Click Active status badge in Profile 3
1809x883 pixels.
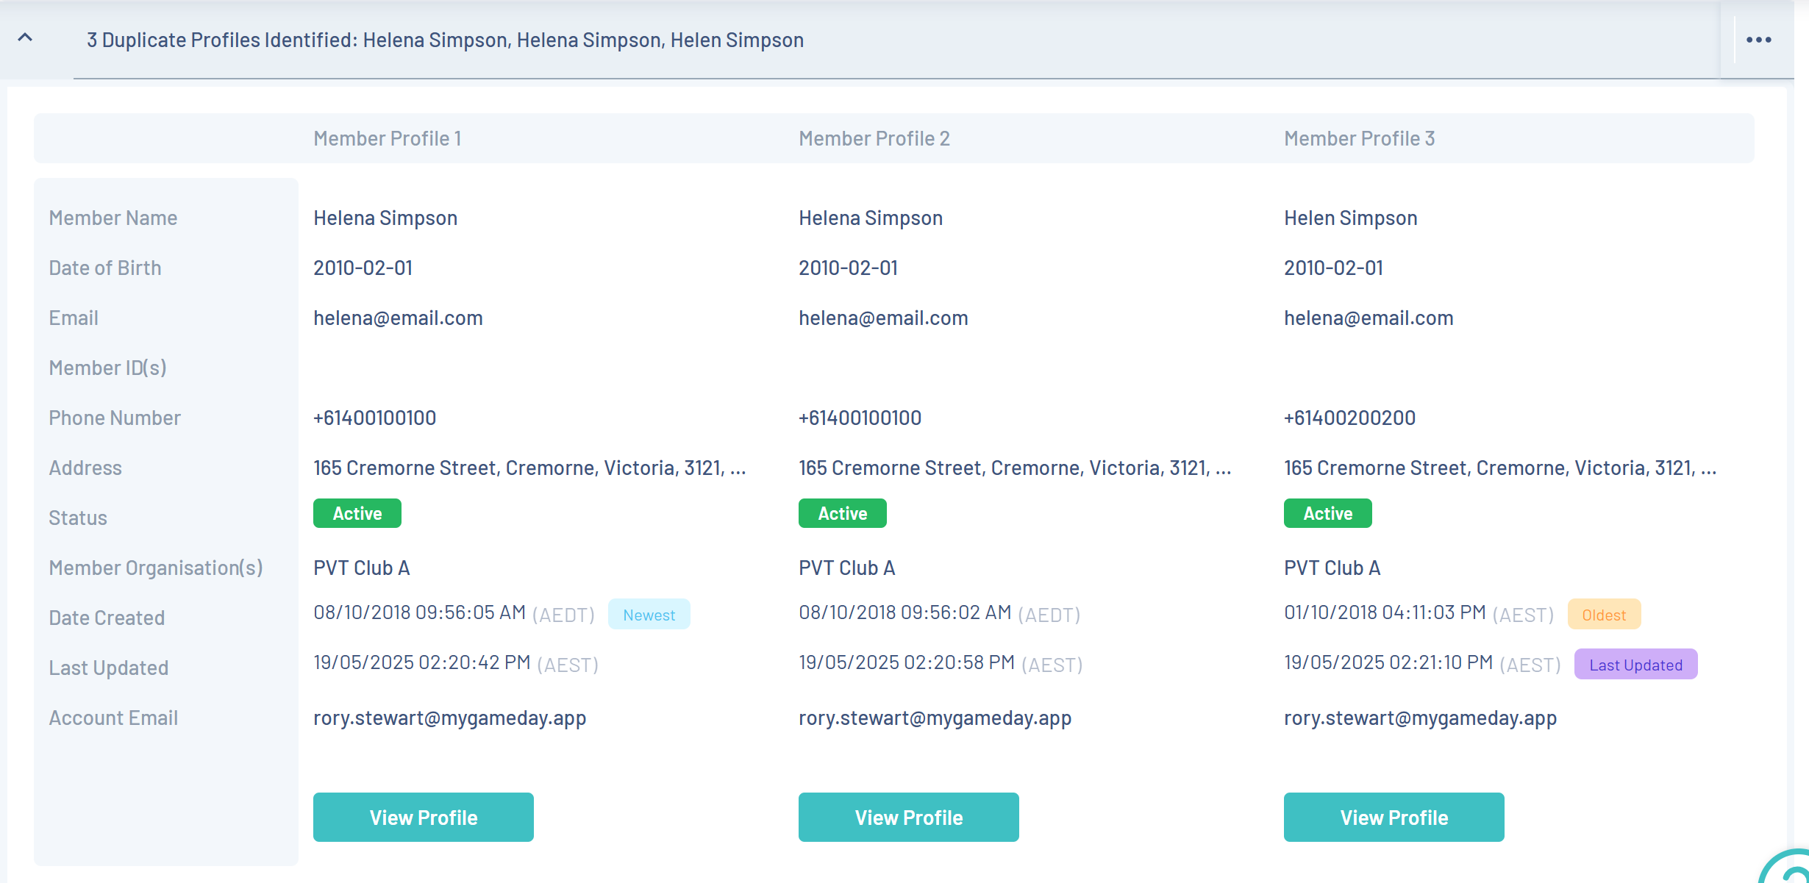pyautogui.click(x=1328, y=513)
